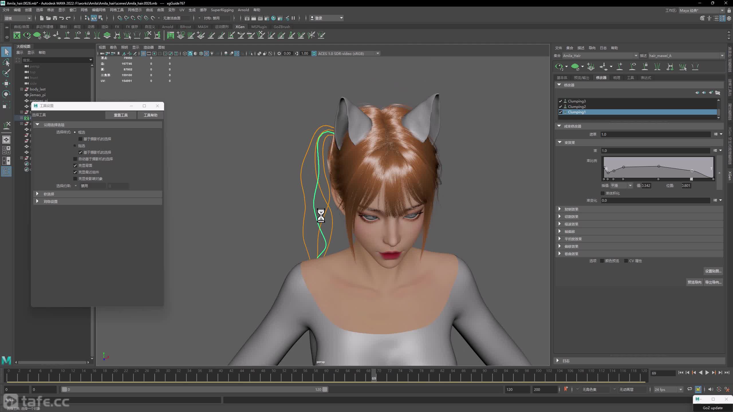Open the XGen window shelf icon
The width and height of the screenshot is (733, 412).
(x=17, y=35)
